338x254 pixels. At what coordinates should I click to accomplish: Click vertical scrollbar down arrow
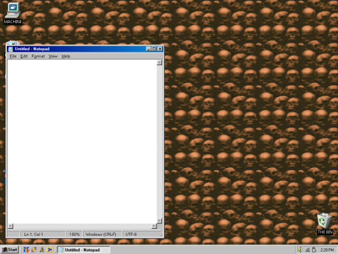pos(160,221)
